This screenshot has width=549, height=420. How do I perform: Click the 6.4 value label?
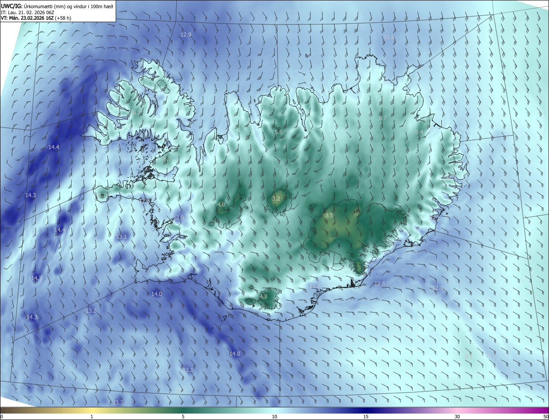click(x=419, y=132)
